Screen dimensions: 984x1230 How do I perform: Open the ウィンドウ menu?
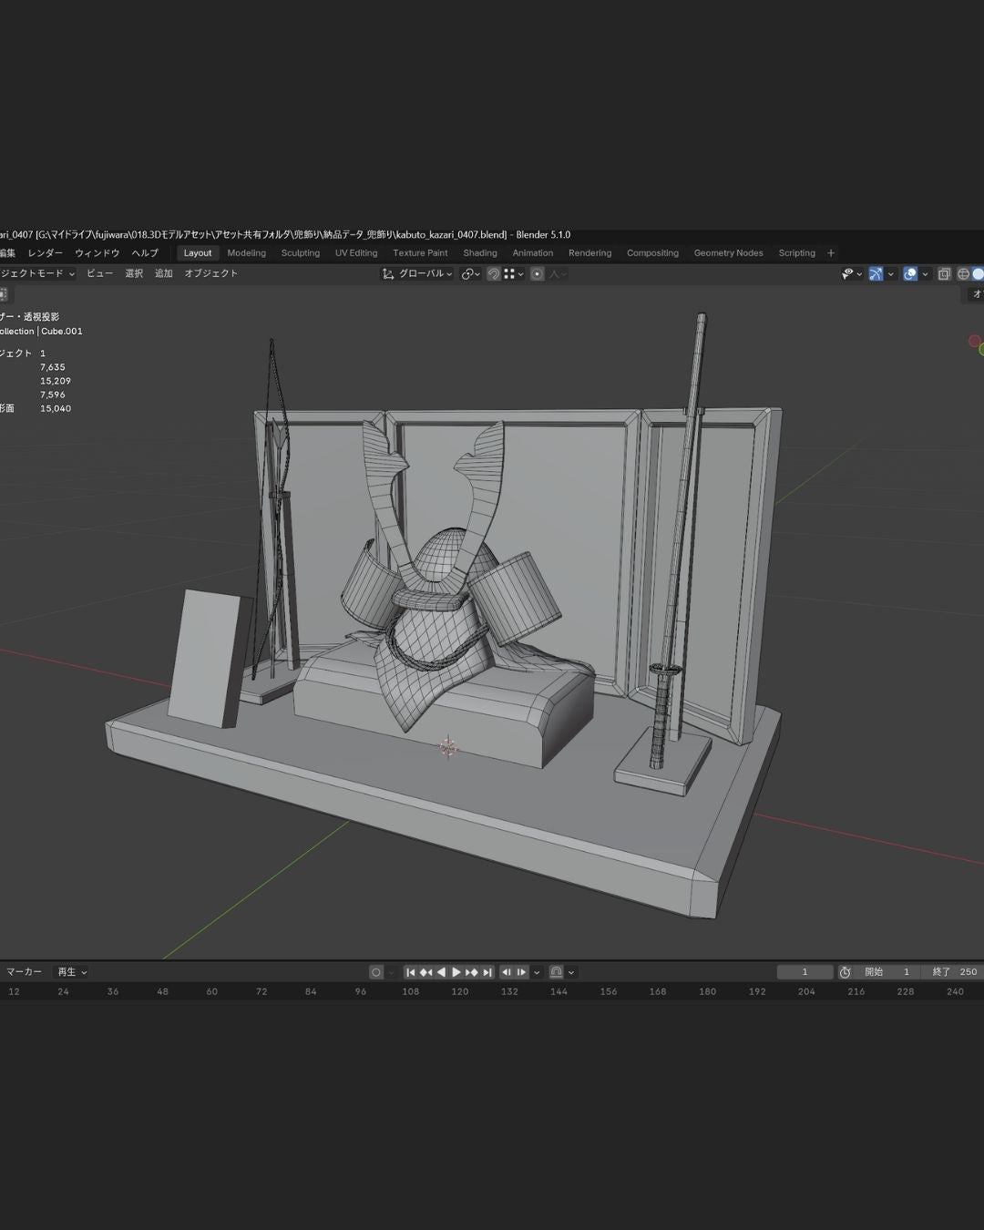pyautogui.click(x=97, y=253)
